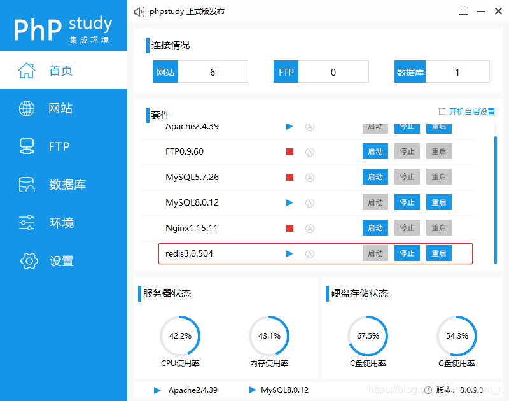Click the running status arrow for redis3.0.504
Viewport: 509px width, 401px height.
289,253
